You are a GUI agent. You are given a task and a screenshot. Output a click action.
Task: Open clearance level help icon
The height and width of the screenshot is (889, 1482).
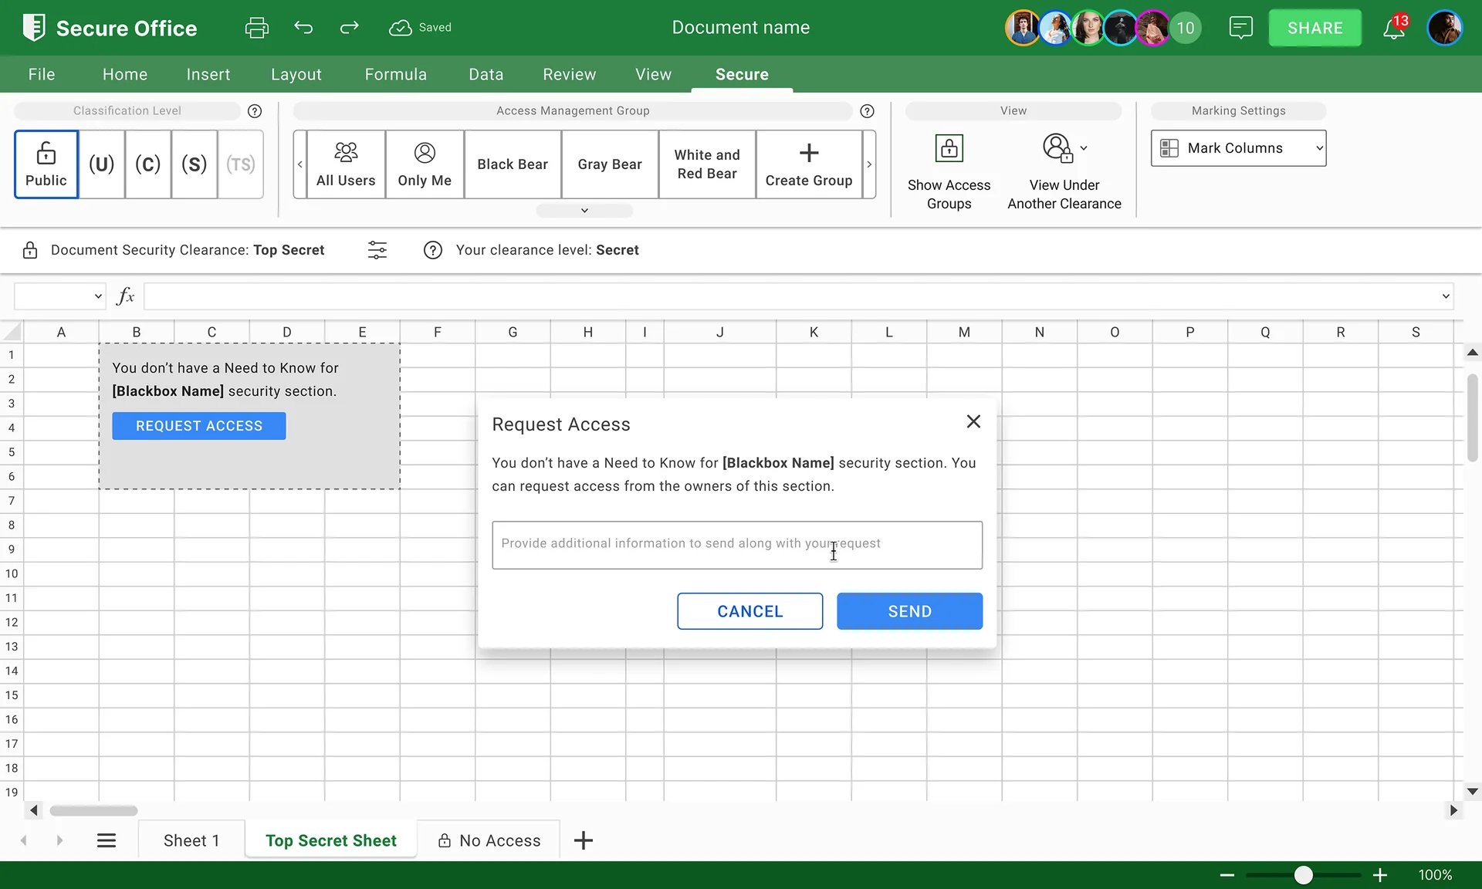[x=433, y=250]
